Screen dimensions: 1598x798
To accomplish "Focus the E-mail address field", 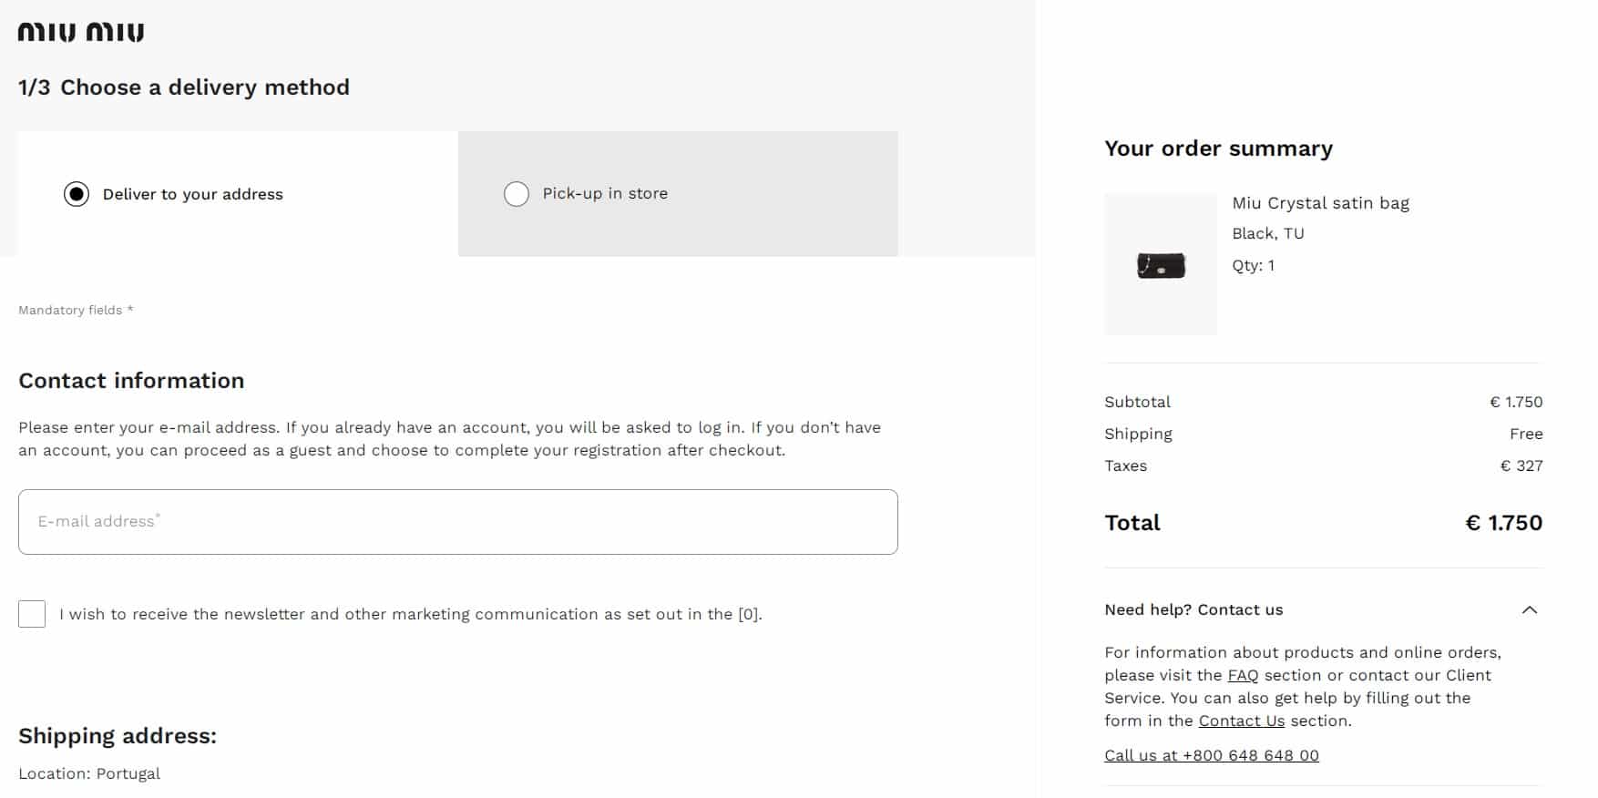I will tap(458, 522).
